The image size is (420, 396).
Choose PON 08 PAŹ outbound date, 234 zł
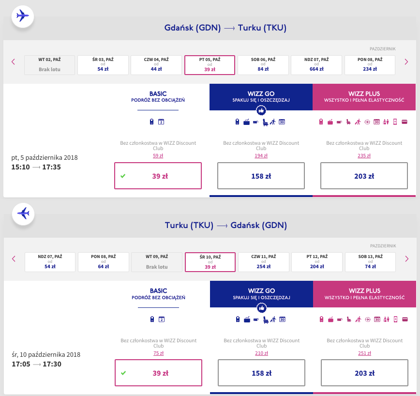coord(370,65)
